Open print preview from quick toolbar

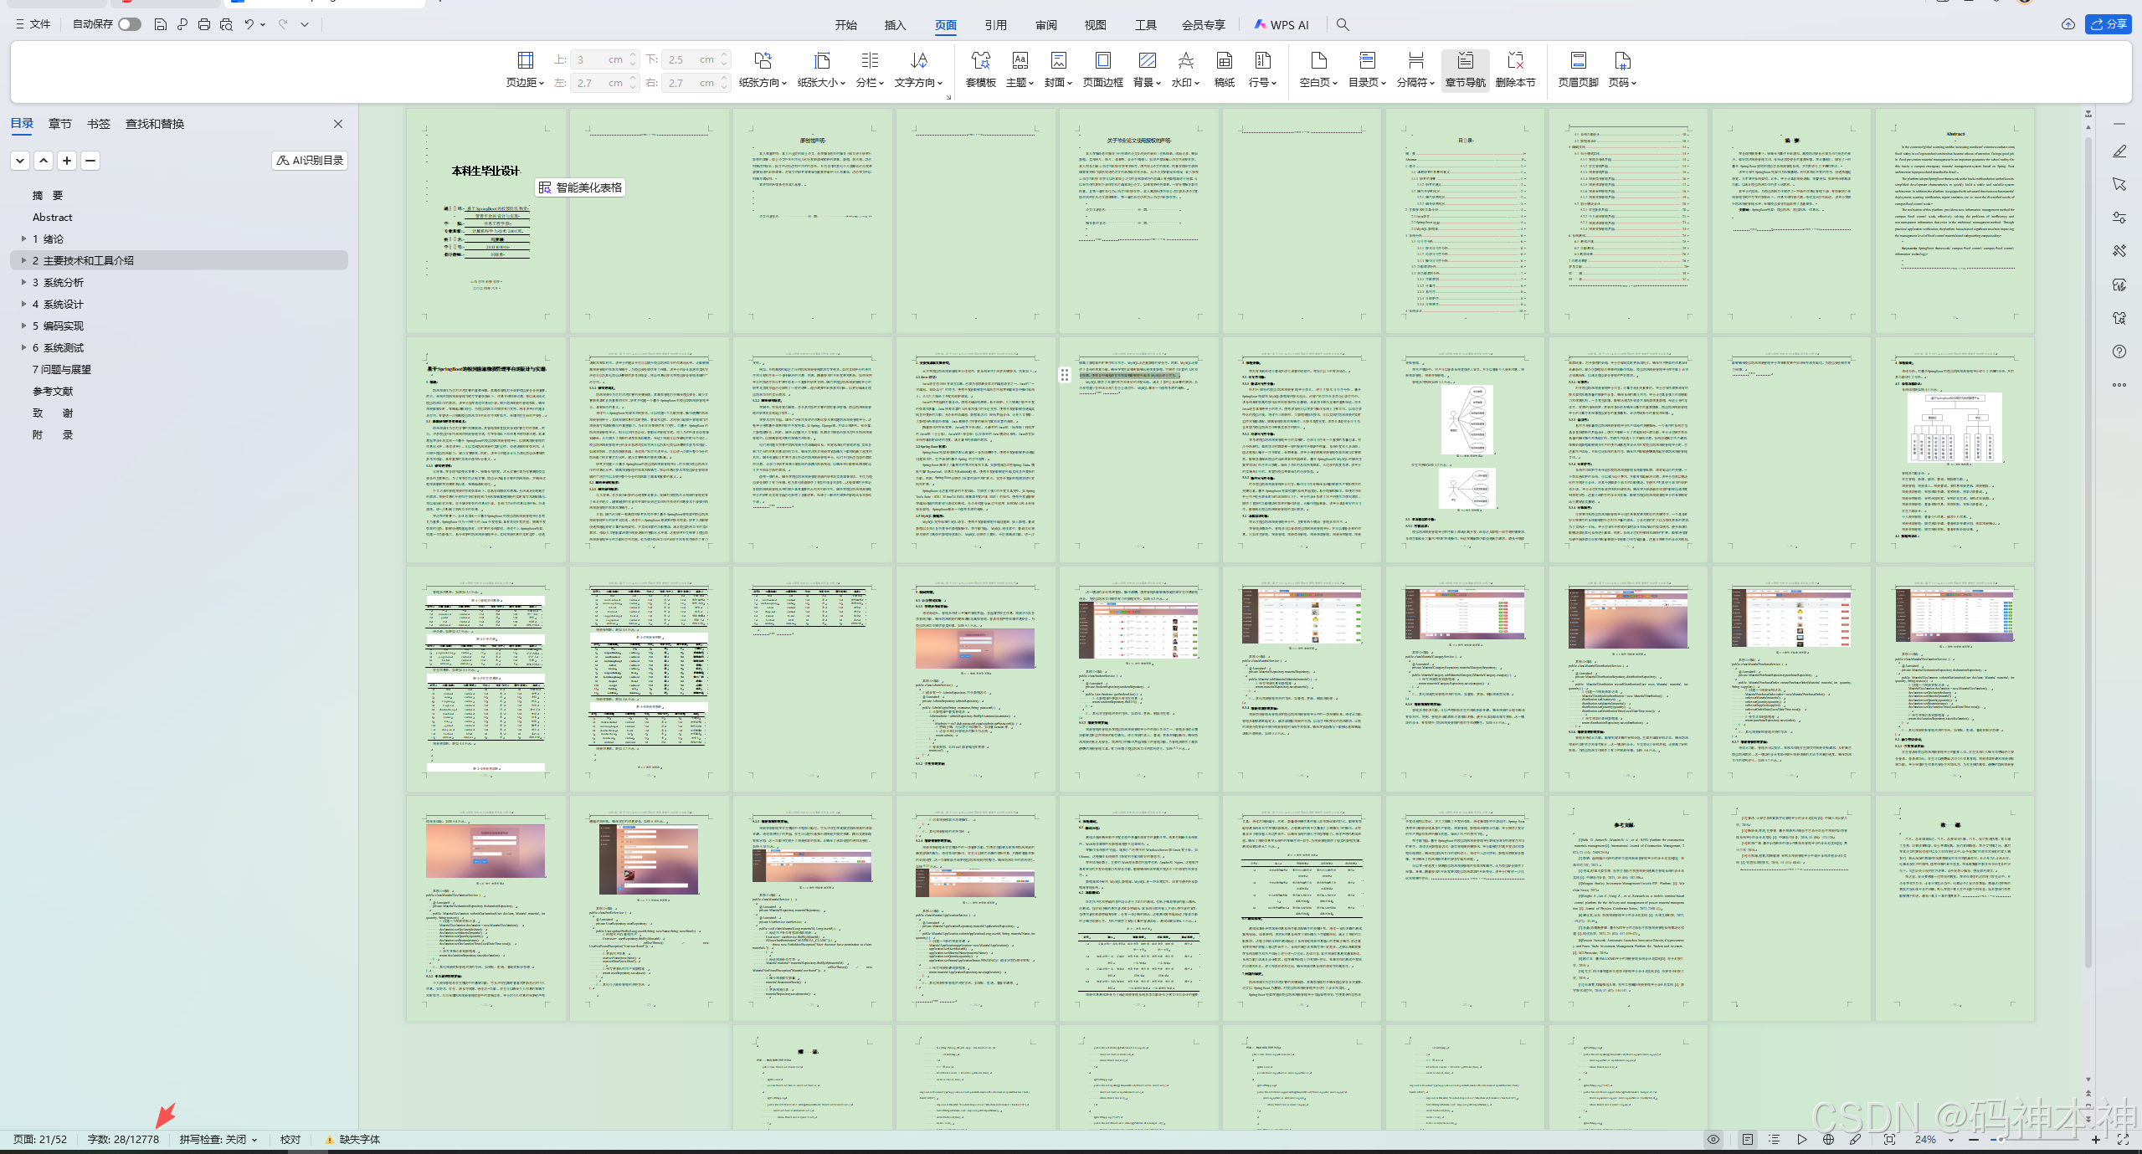[x=226, y=24]
